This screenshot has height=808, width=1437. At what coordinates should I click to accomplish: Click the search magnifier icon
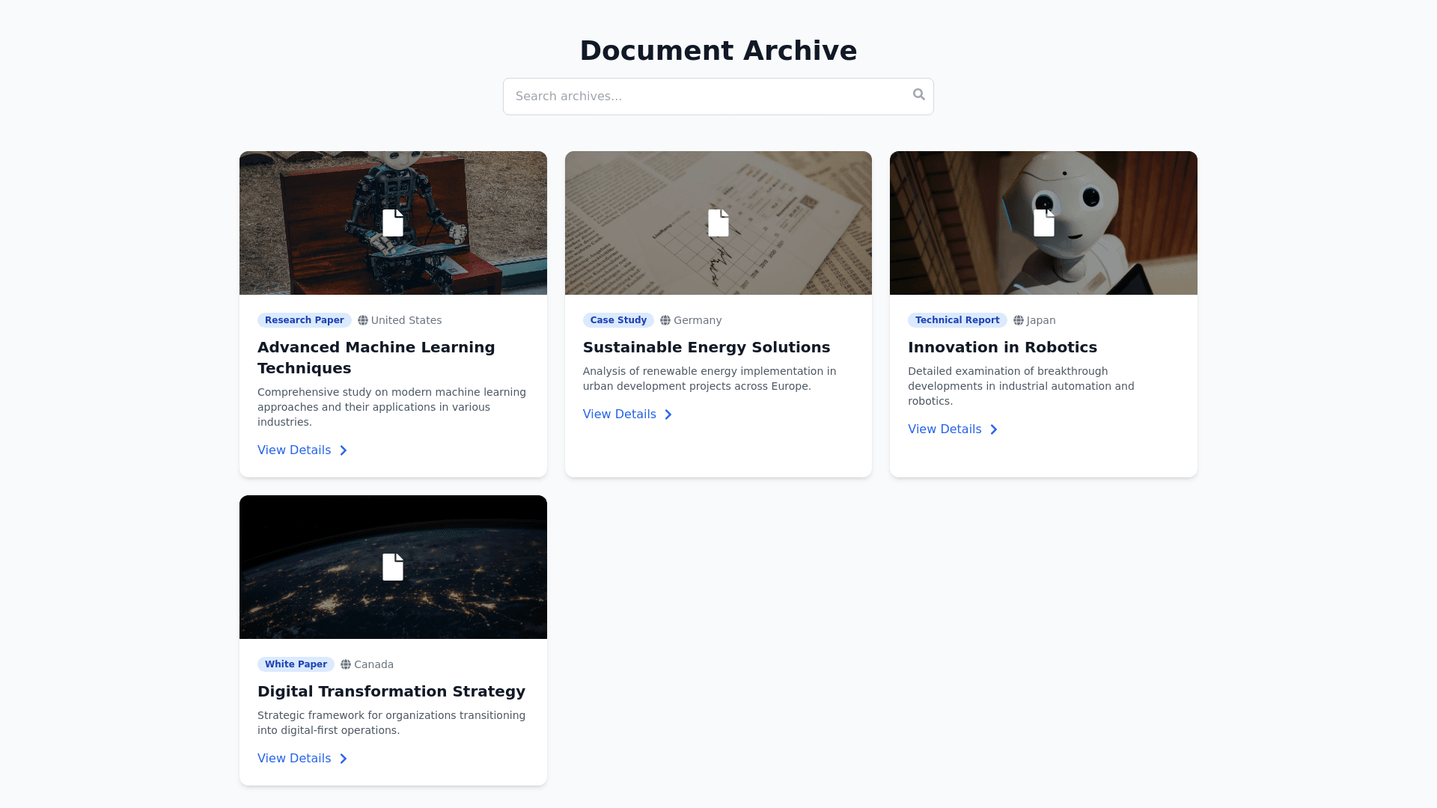click(918, 94)
